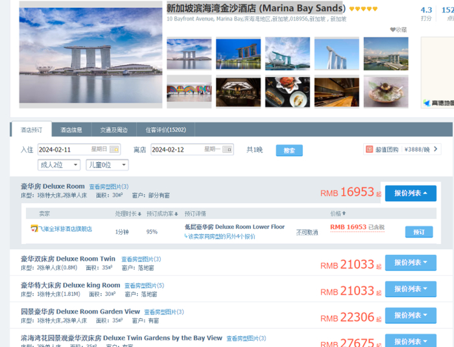Image resolution: width=454 pixels, height=347 pixels.
Task: Open thumbnail showing ArtScience Museum lotus building
Action: coord(287,54)
